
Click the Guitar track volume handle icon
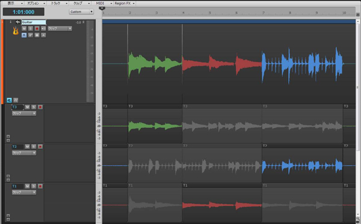(84, 22)
